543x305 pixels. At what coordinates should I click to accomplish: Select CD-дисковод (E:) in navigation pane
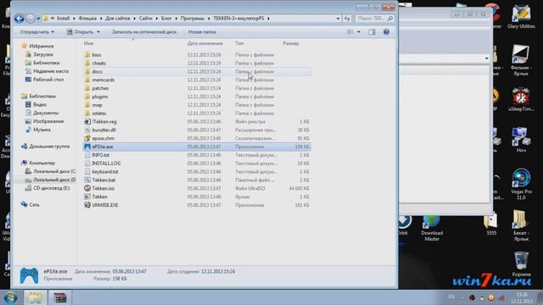(52, 188)
